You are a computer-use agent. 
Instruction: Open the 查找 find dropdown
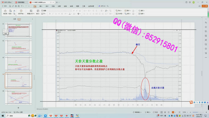[x=142, y=11]
